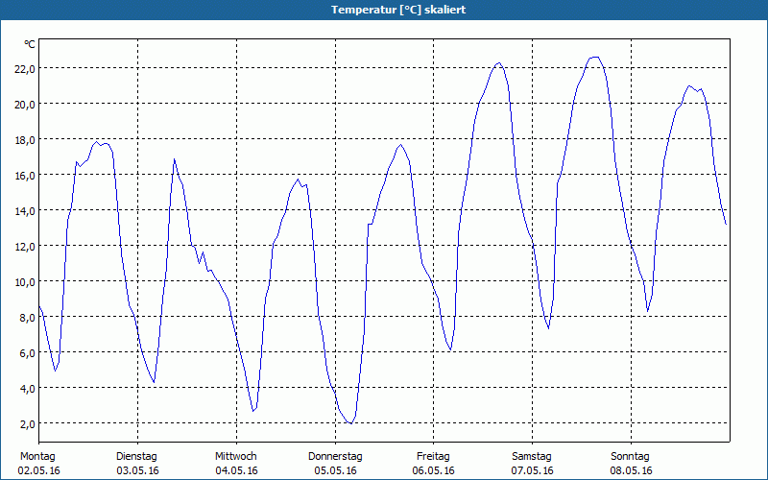Click the °C unit label
The image size is (768, 480).
click(30, 44)
